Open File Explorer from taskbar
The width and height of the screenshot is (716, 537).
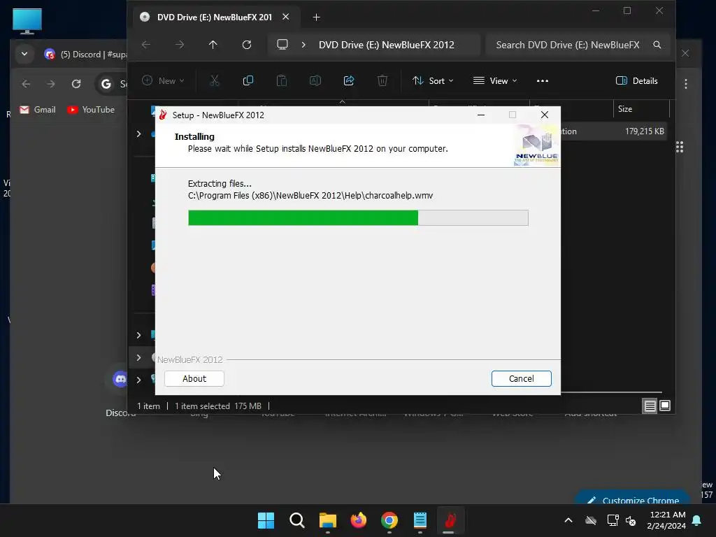327,520
